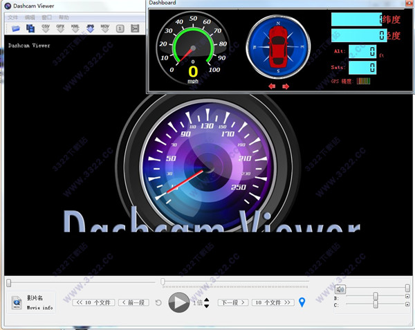The width and height of the screenshot is (415, 330).
Task: Click the car compass gauge in Dashboard
Action: (x=278, y=47)
